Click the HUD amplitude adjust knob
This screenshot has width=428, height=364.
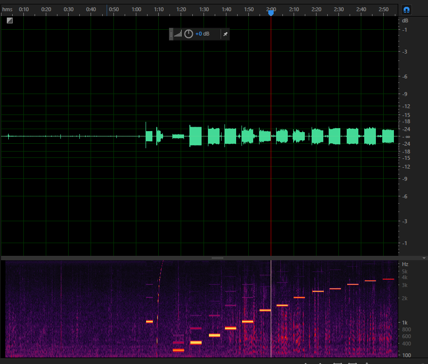point(188,34)
